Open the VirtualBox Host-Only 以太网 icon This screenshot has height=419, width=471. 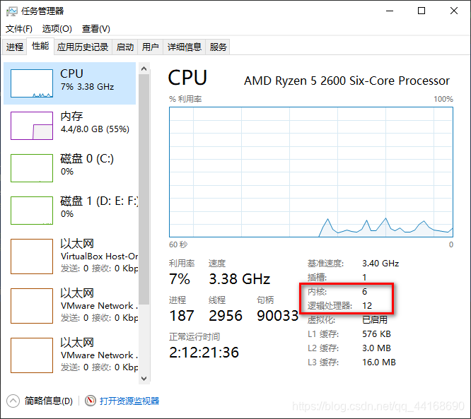click(32, 256)
